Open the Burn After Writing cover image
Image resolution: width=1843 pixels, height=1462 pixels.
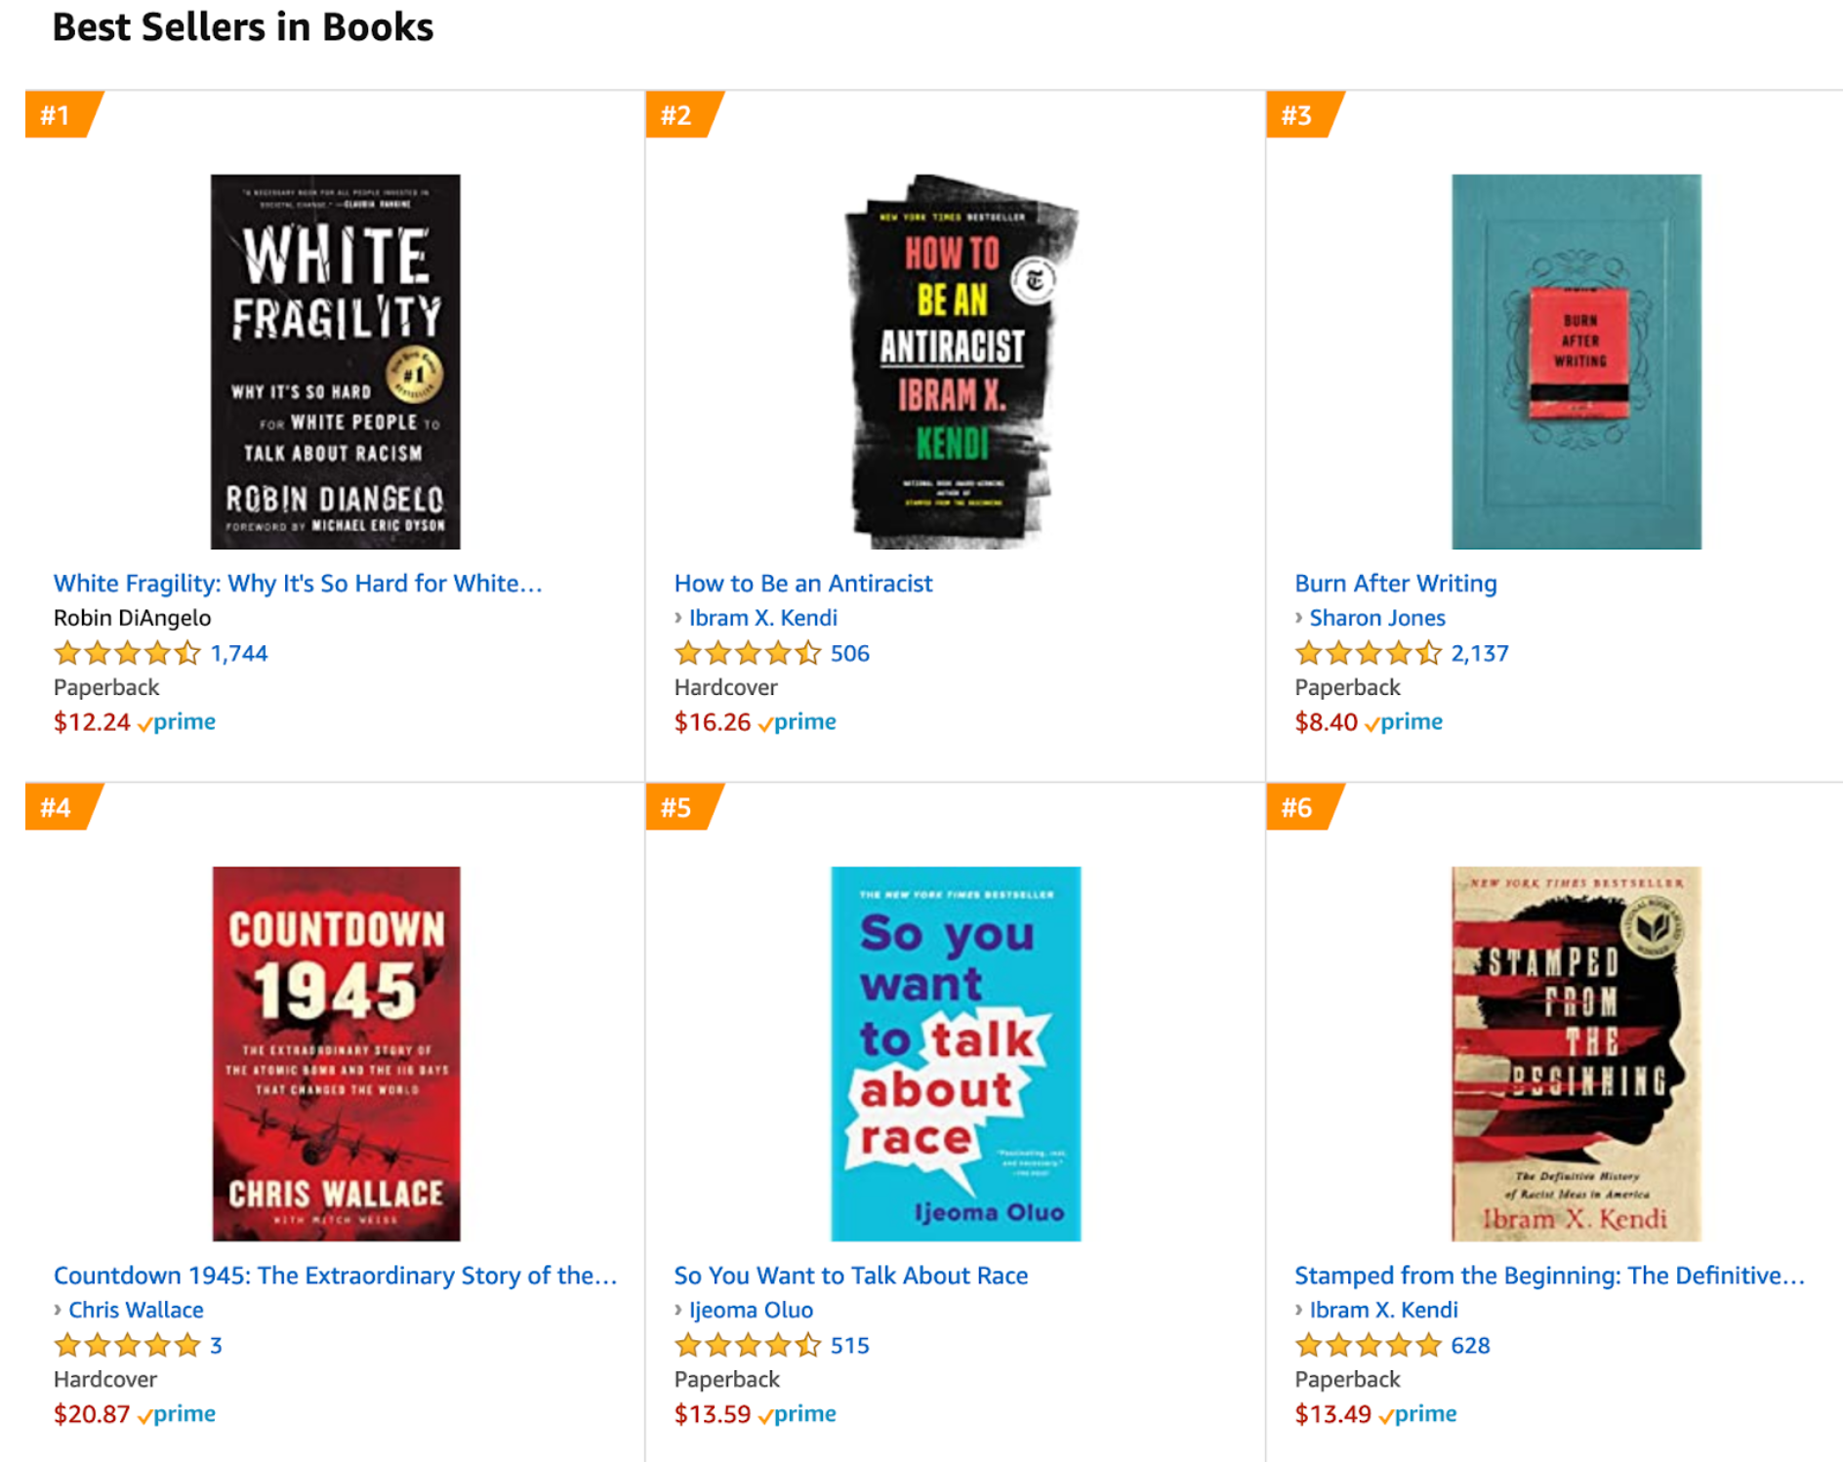(1576, 361)
